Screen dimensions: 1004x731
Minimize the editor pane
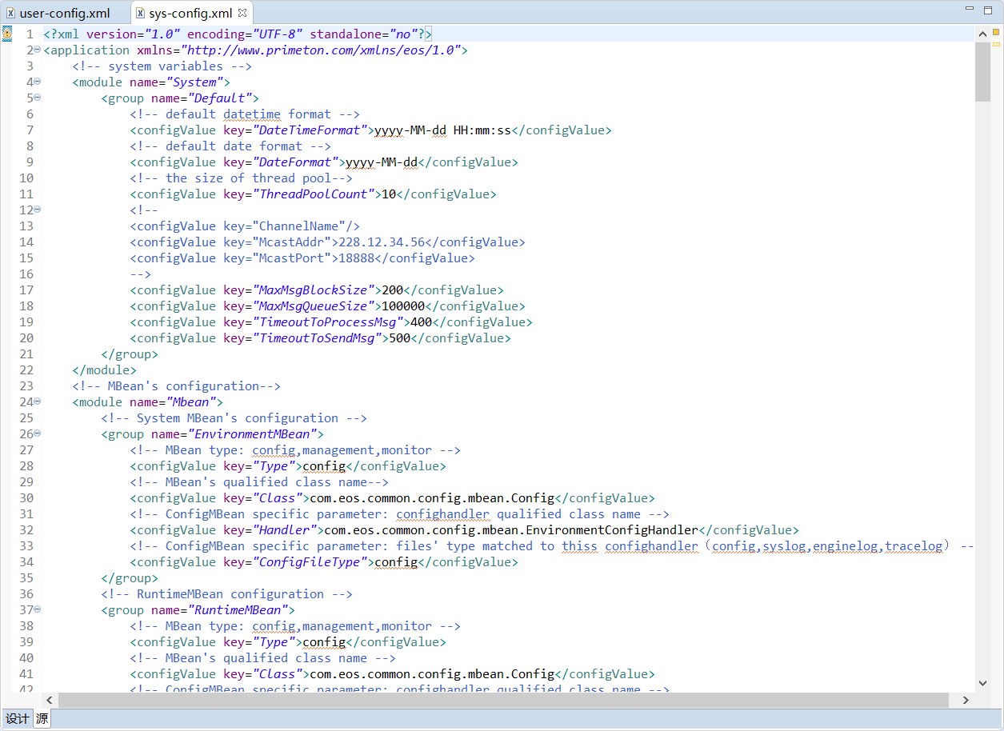(x=970, y=10)
